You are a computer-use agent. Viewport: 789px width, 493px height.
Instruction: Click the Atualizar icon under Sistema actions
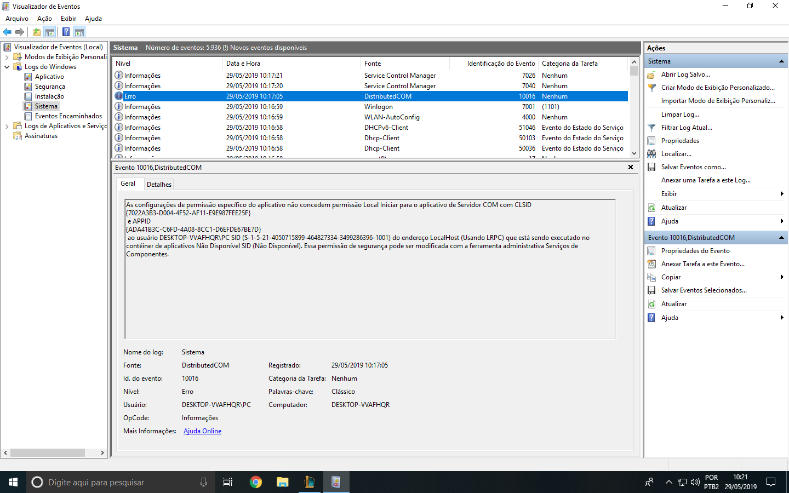point(651,208)
